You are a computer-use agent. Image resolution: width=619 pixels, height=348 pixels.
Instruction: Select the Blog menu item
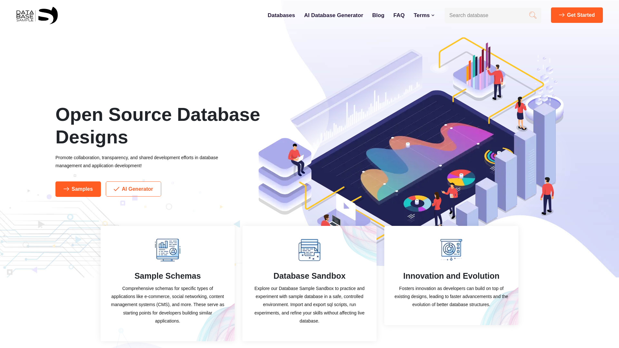(378, 15)
